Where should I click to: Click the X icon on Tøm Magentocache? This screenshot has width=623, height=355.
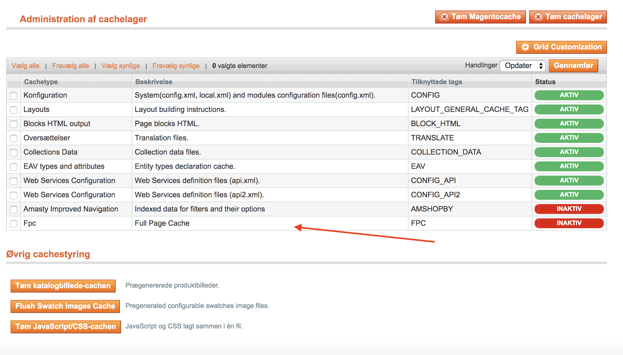click(444, 17)
